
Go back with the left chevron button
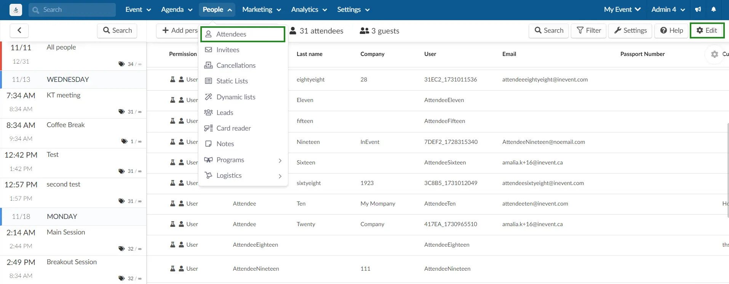point(19,30)
